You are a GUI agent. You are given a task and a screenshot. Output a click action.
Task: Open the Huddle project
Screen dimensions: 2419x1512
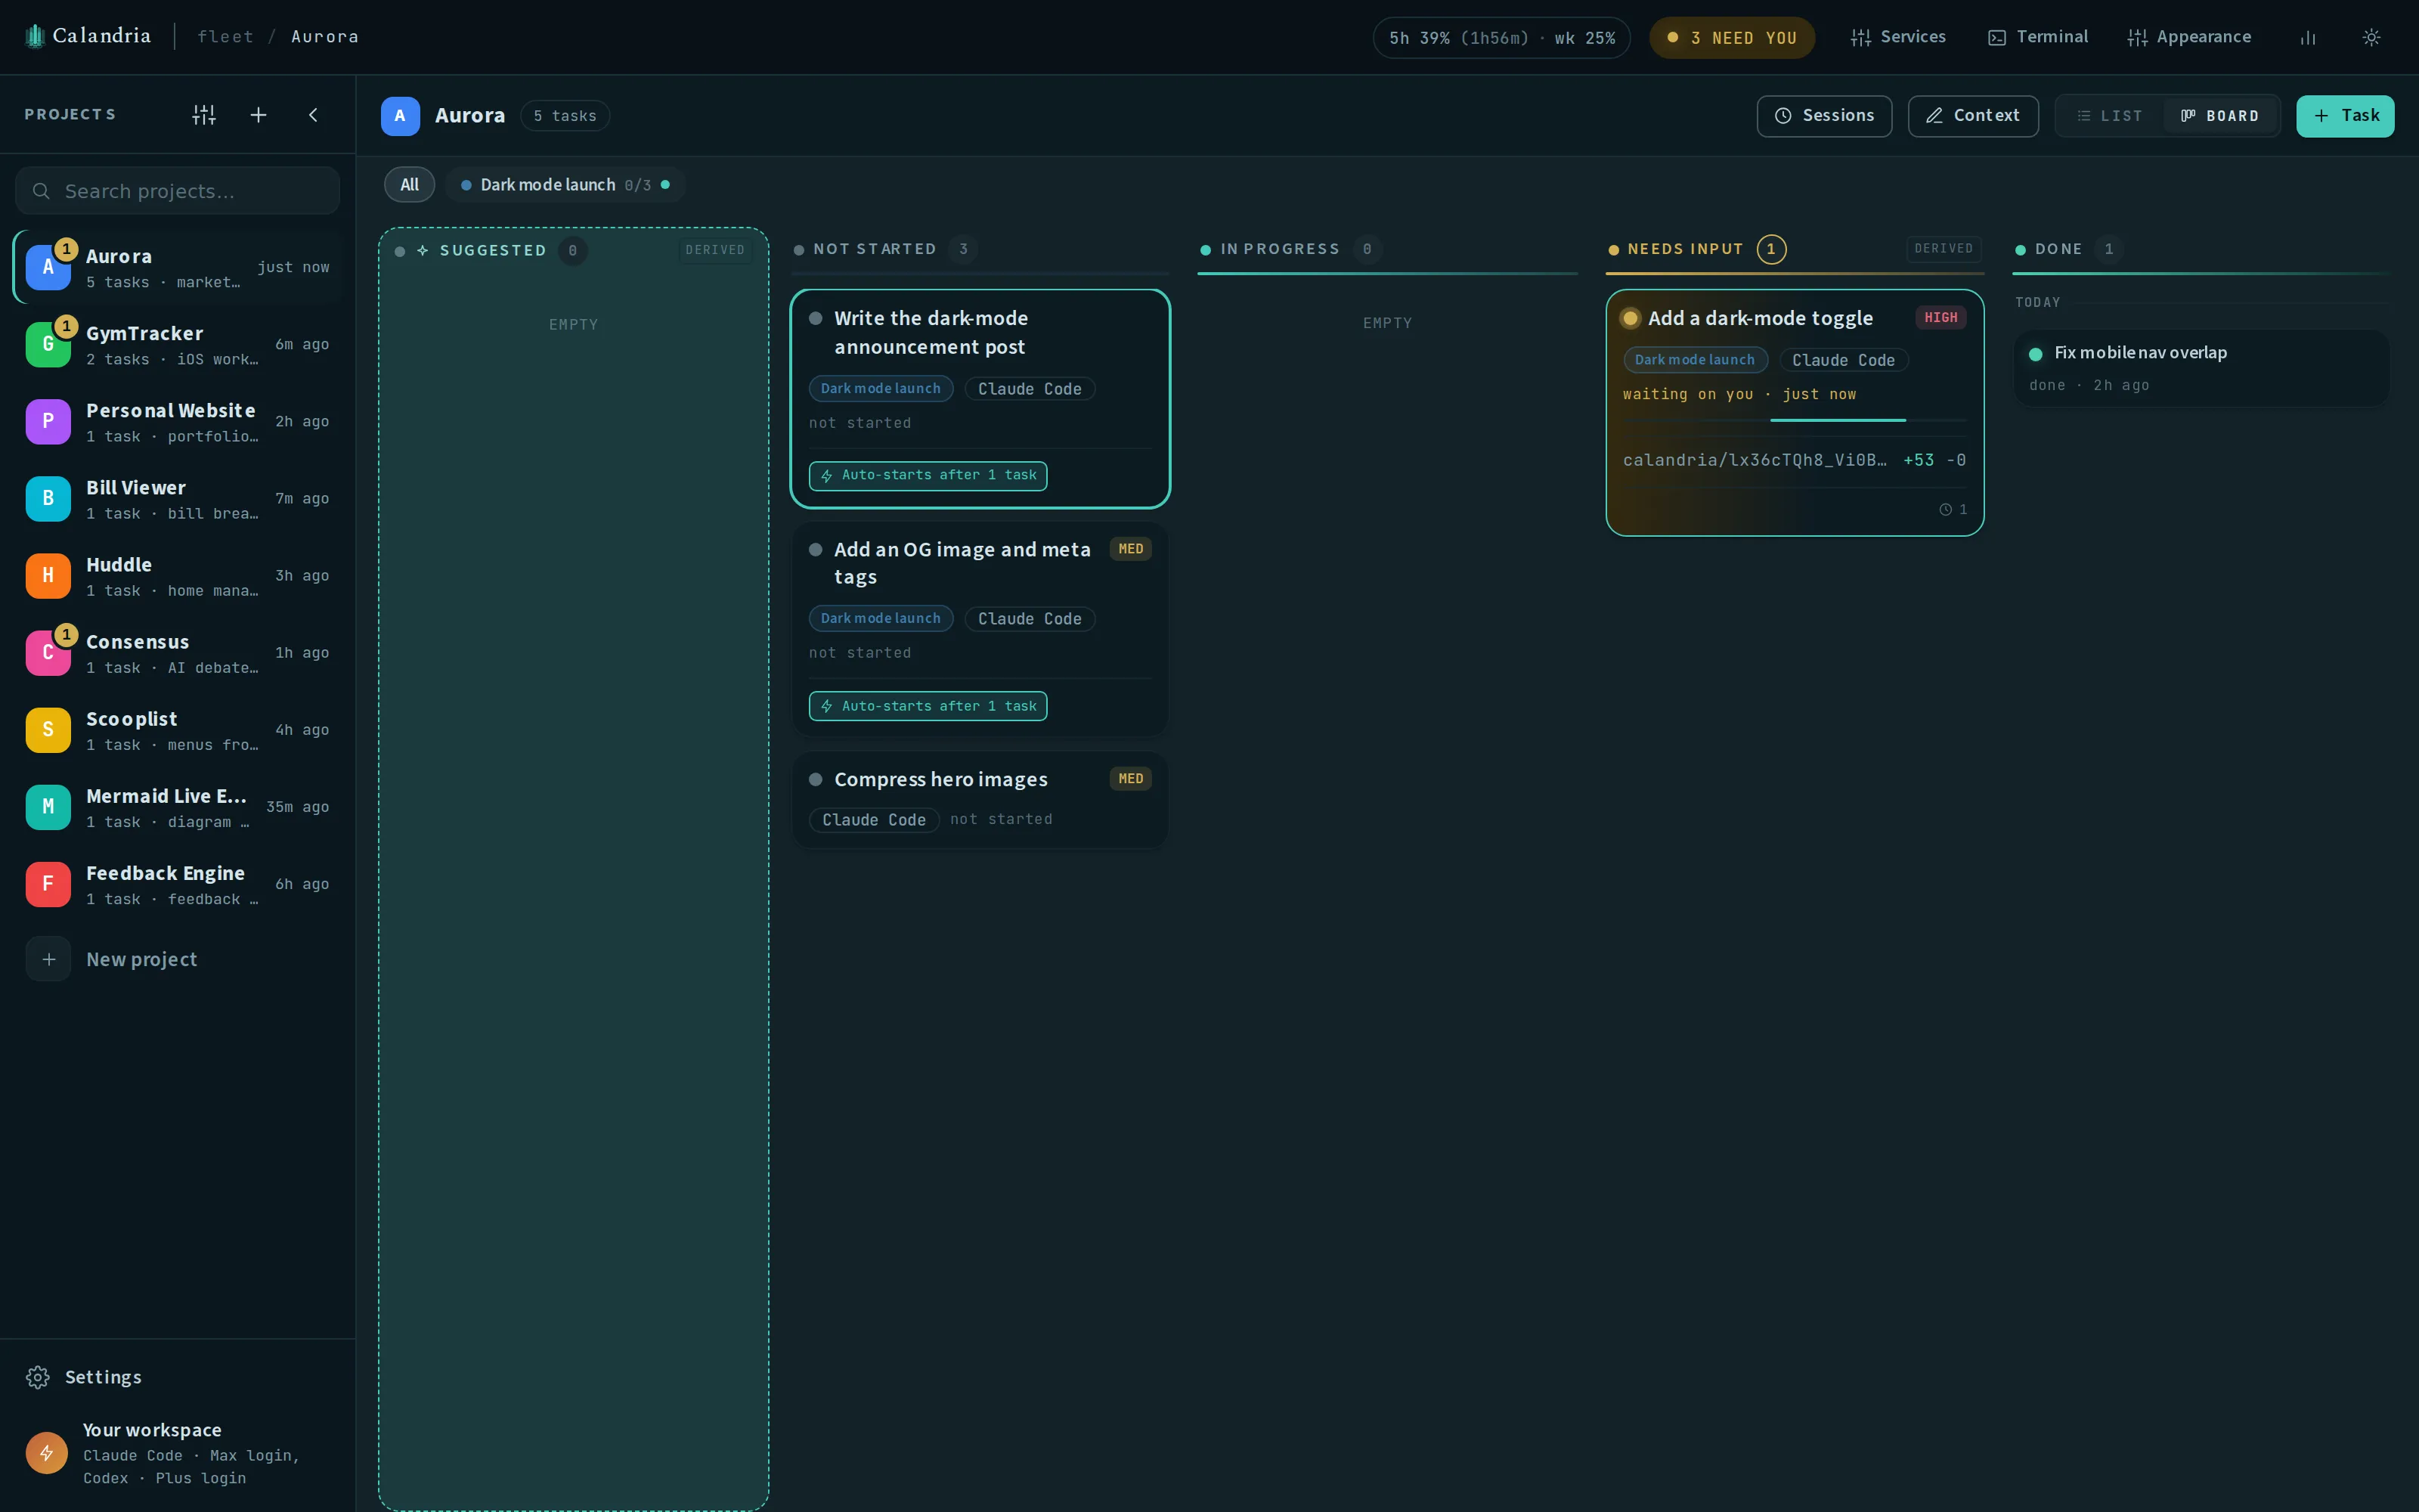(178, 576)
